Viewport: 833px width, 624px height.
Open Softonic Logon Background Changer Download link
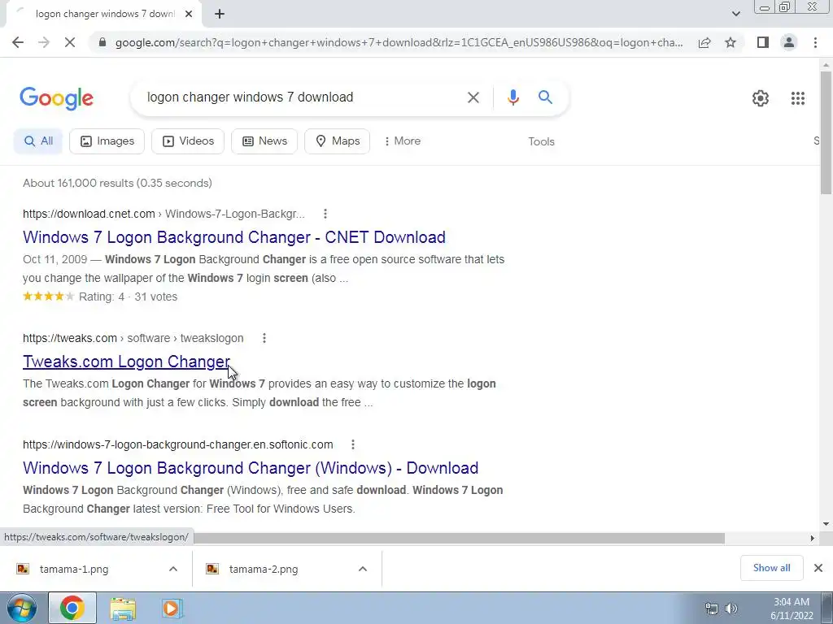click(x=251, y=468)
